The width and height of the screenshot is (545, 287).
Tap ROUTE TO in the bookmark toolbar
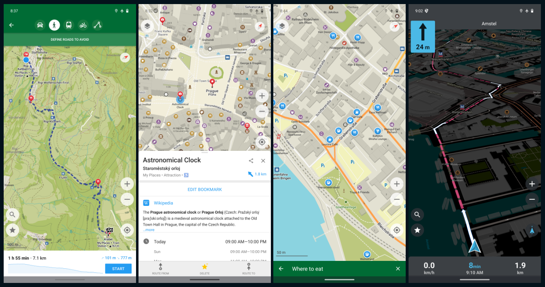pyautogui.click(x=249, y=270)
